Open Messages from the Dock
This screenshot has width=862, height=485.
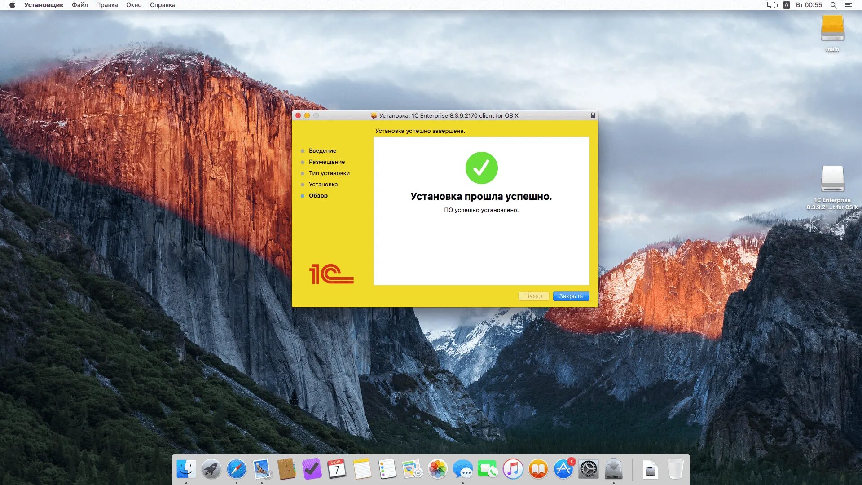click(462, 469)
